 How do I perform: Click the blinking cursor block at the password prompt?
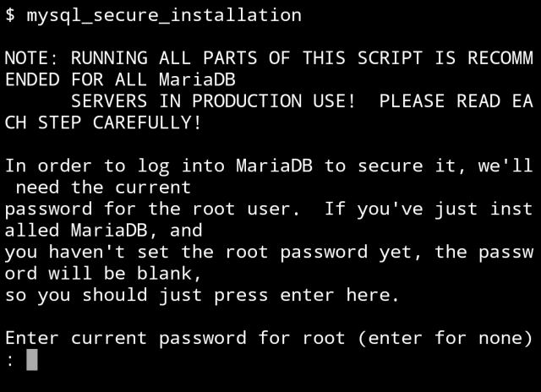point(32,360)
